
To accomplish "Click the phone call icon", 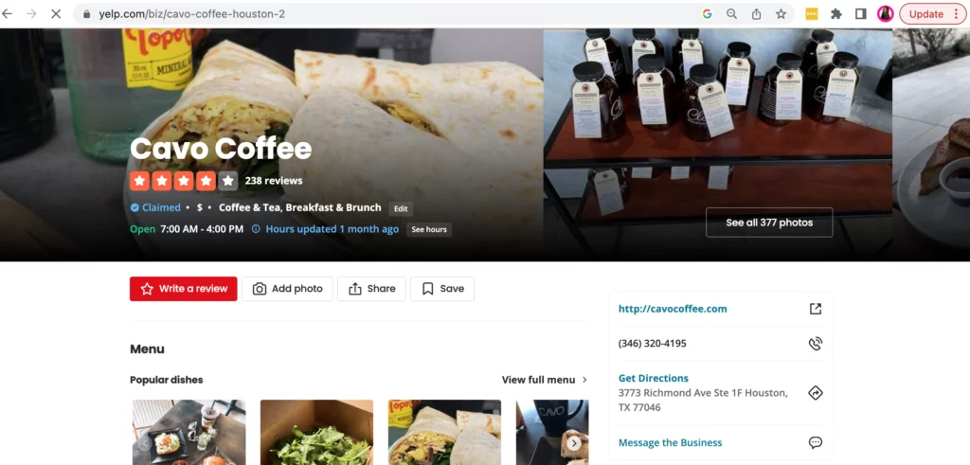I will click(816, 343).
